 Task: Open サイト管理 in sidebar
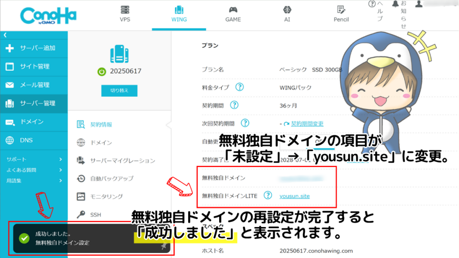click(34, 66)
